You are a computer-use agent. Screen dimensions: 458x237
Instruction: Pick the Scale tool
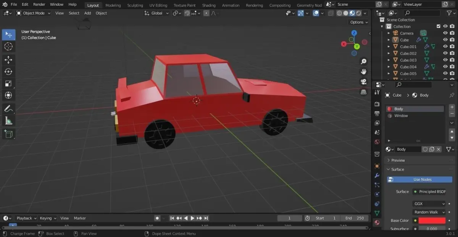[x=8, y=84]
